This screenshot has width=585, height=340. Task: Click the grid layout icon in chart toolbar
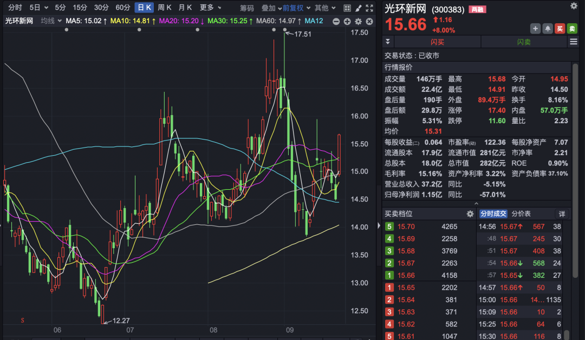(346, 8)
